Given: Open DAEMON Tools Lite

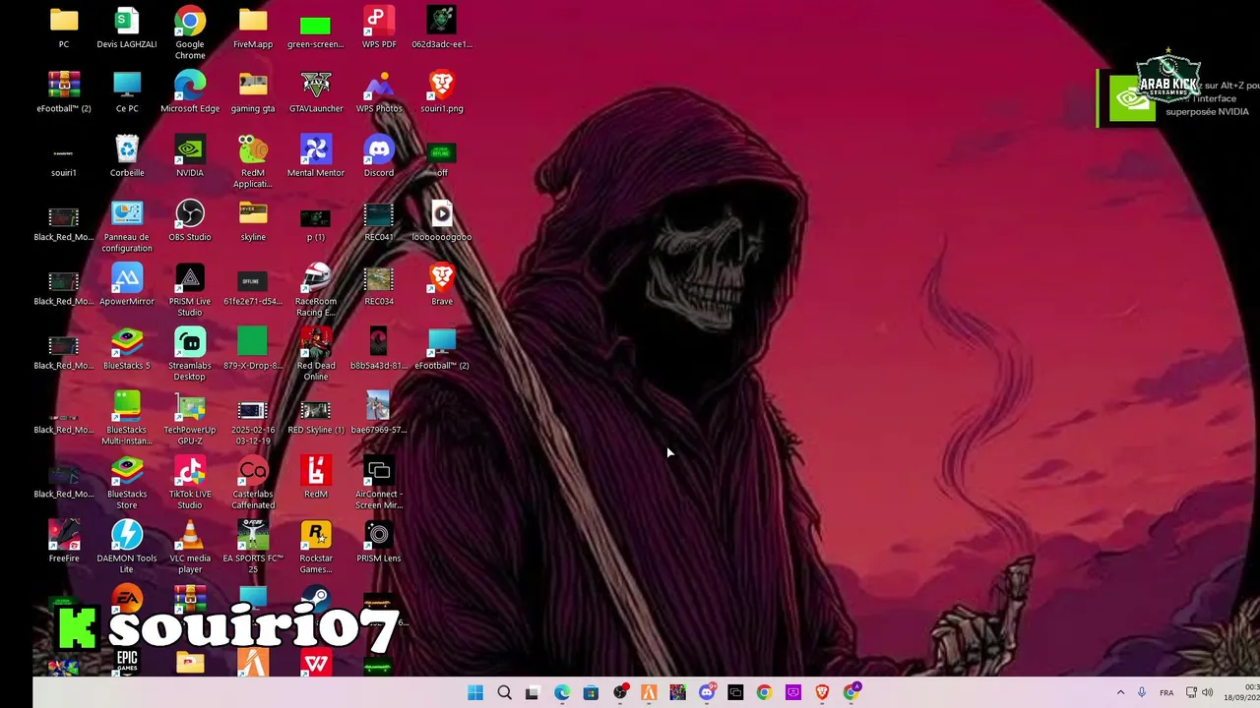Looking at the screenshot, I should pyautogui.click(x=127, y=548).
